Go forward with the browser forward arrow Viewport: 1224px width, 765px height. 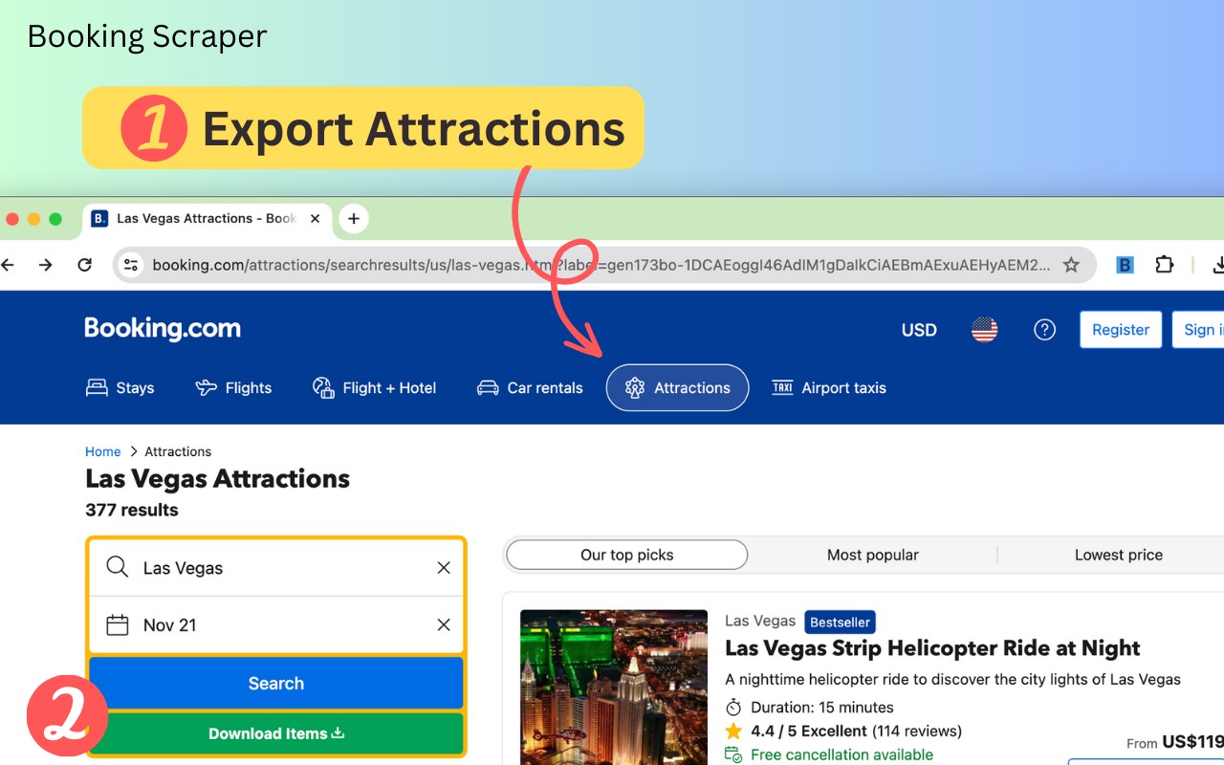pos(46,265)
